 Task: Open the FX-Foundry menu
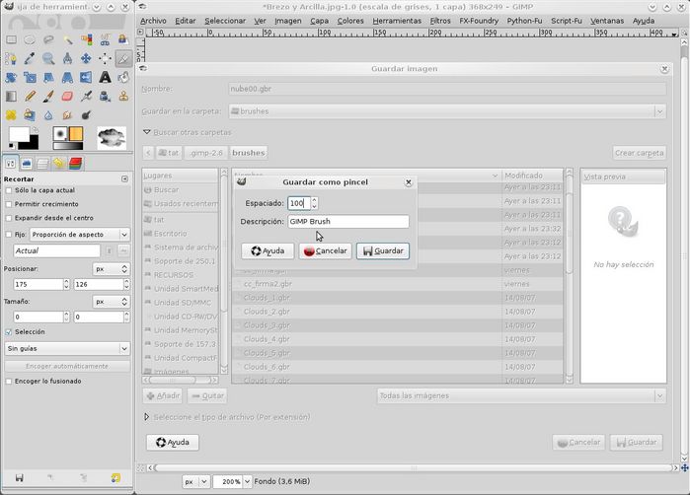tap(479, 21)
